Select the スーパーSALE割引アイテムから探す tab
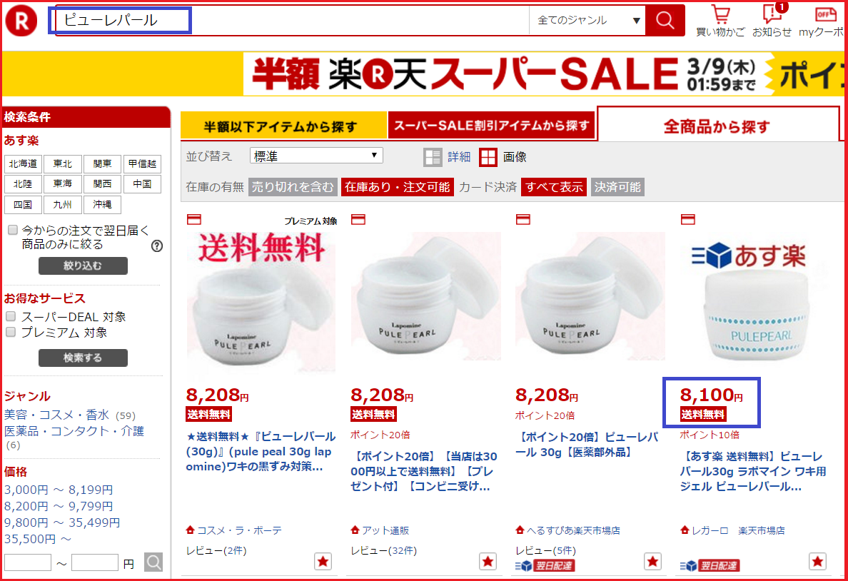Screen dimensions: 848x581 [492, 126]
